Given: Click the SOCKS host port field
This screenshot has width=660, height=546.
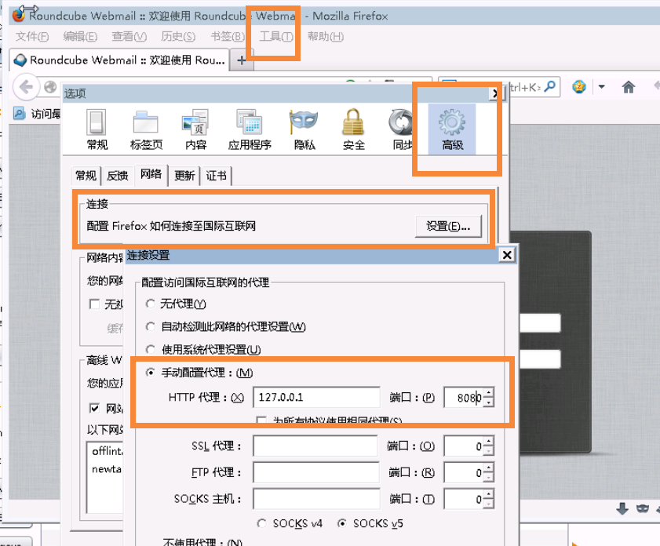Looking at the screenshot, I should coord(464,499).
